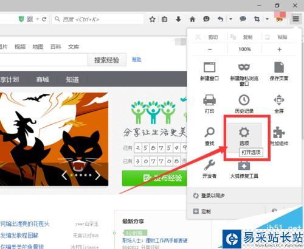Click the 搜索经验 search button
Image resolution: width=304 pixels, height=249 pixels.
(107, 60)
